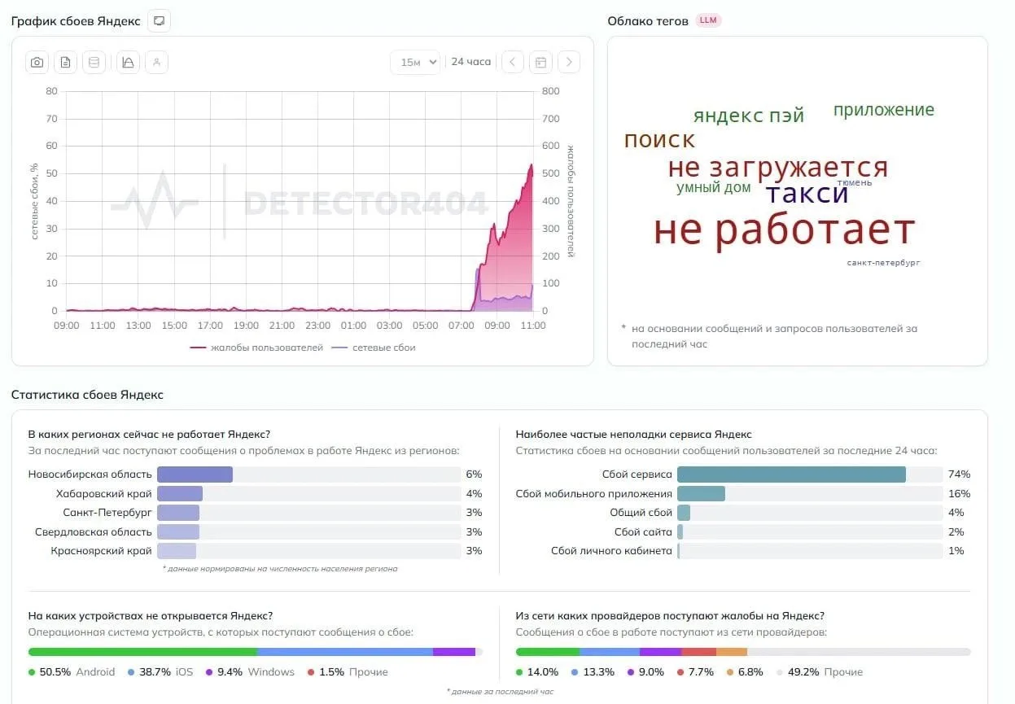Open the calendar date picker icon
Screen dimensions: 1015x704
click(x=540, y=62)
